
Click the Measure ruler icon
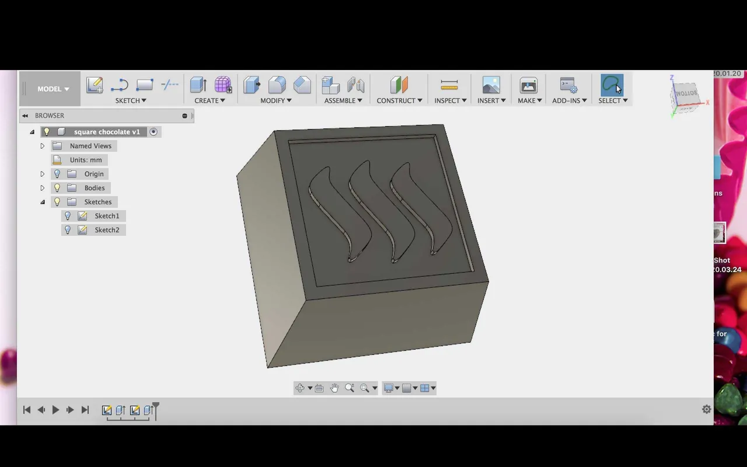pyautogui.click(x=449, y=85)
